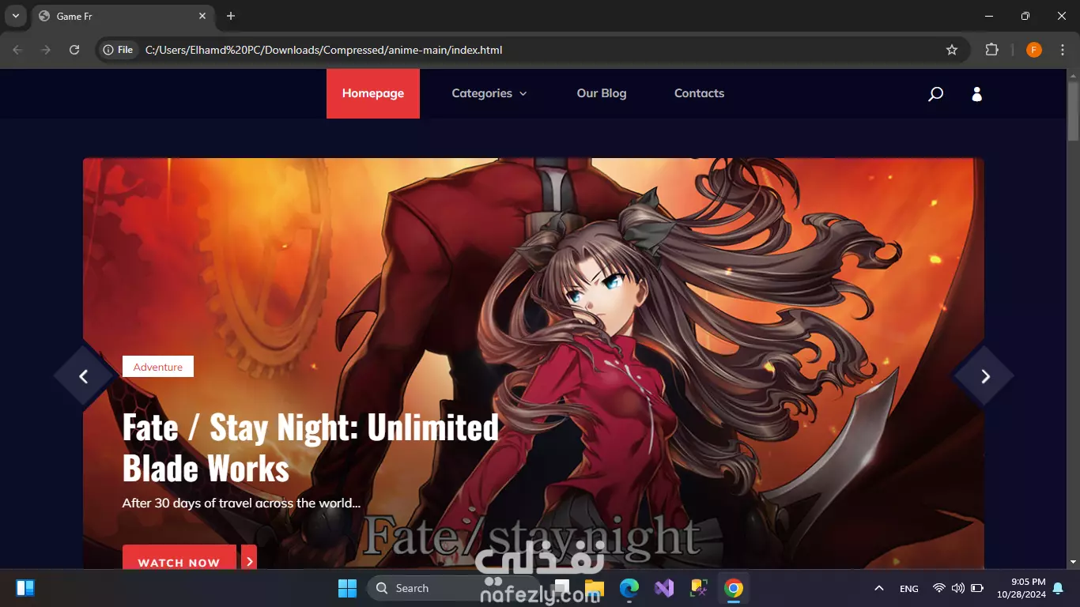Click the arrow beside WATCH NOW

[249, 557]
